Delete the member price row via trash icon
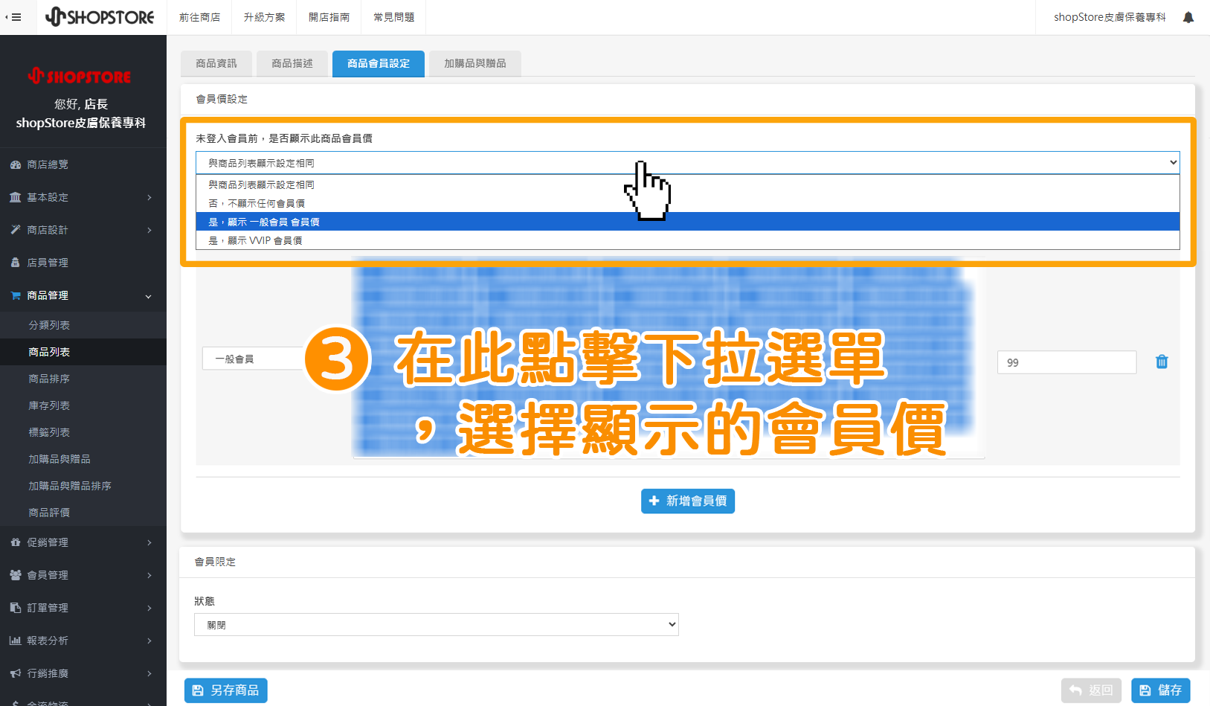This screenshot has height=706, width=1210. (1162, 362)
